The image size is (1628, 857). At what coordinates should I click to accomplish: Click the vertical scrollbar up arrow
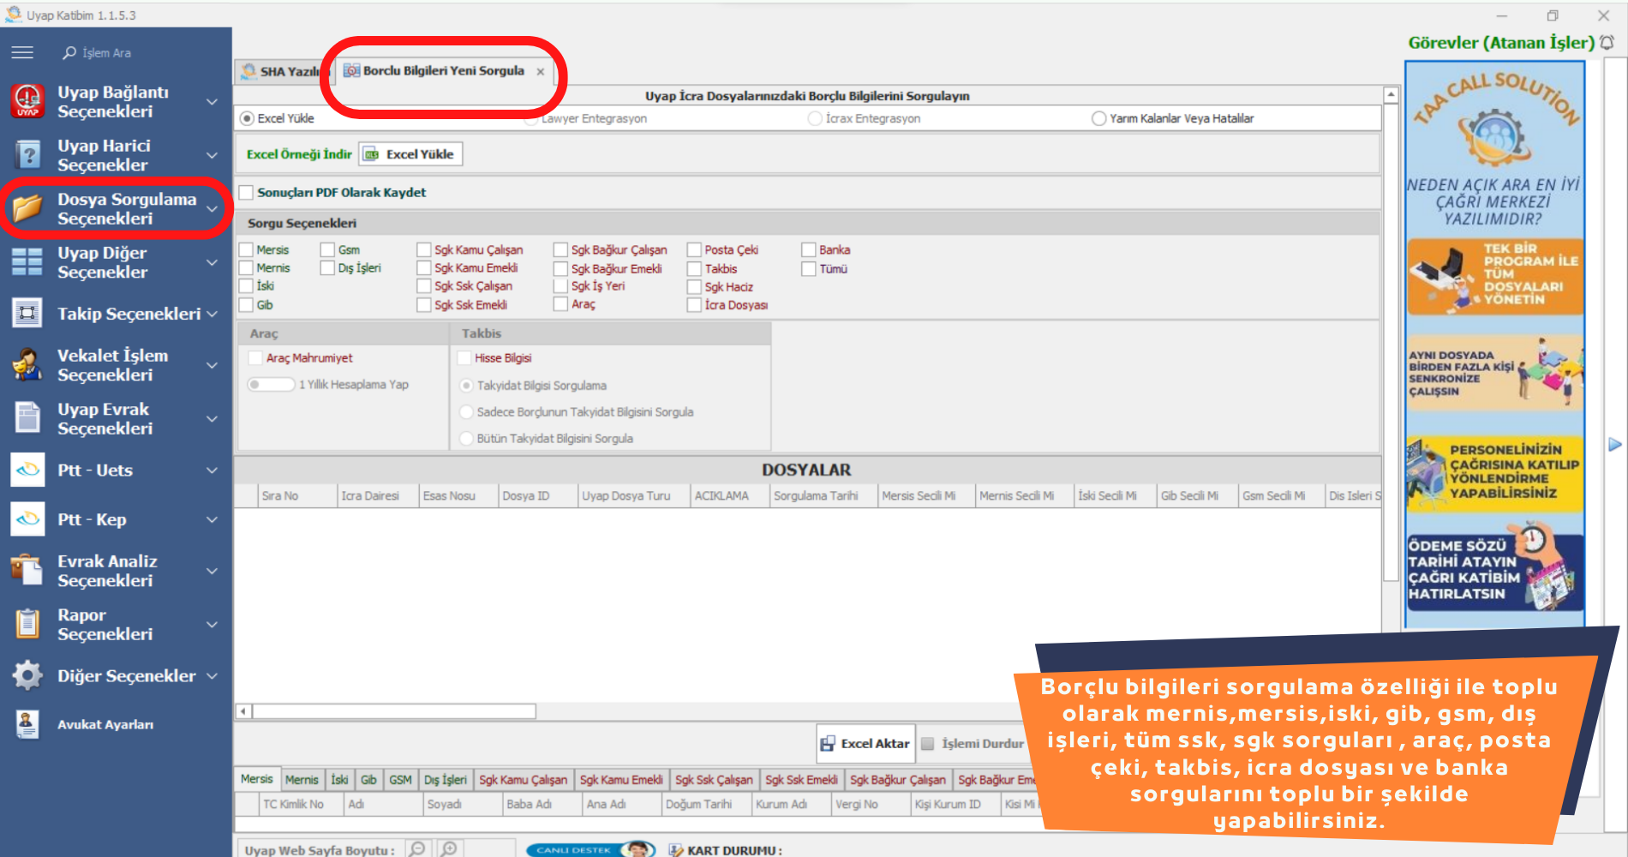click(x=1392, y=96)
